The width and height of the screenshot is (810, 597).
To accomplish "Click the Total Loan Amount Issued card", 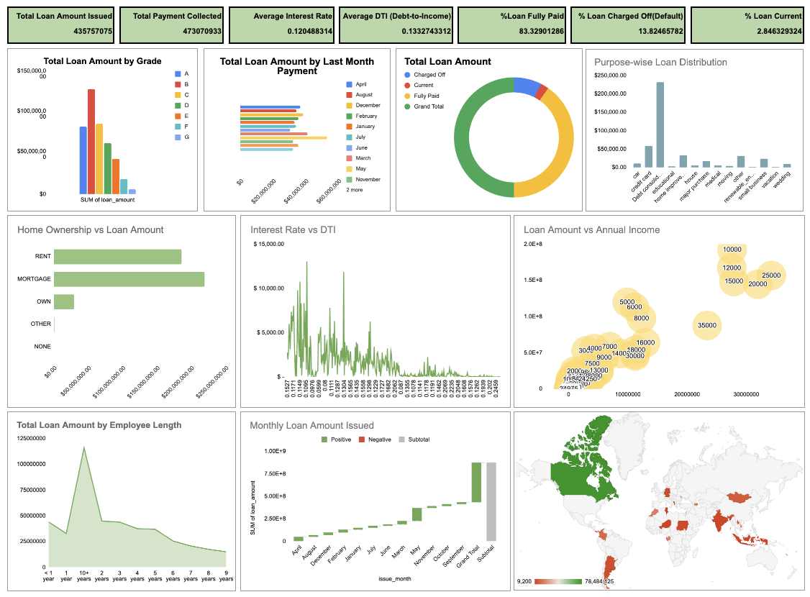I will point(60,24).
